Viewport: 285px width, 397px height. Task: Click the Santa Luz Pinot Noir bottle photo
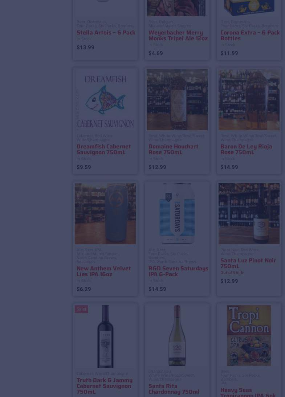tap(249, 214)
